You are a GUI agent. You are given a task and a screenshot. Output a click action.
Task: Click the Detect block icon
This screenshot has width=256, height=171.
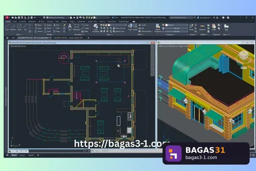click(x=135, y=27)
